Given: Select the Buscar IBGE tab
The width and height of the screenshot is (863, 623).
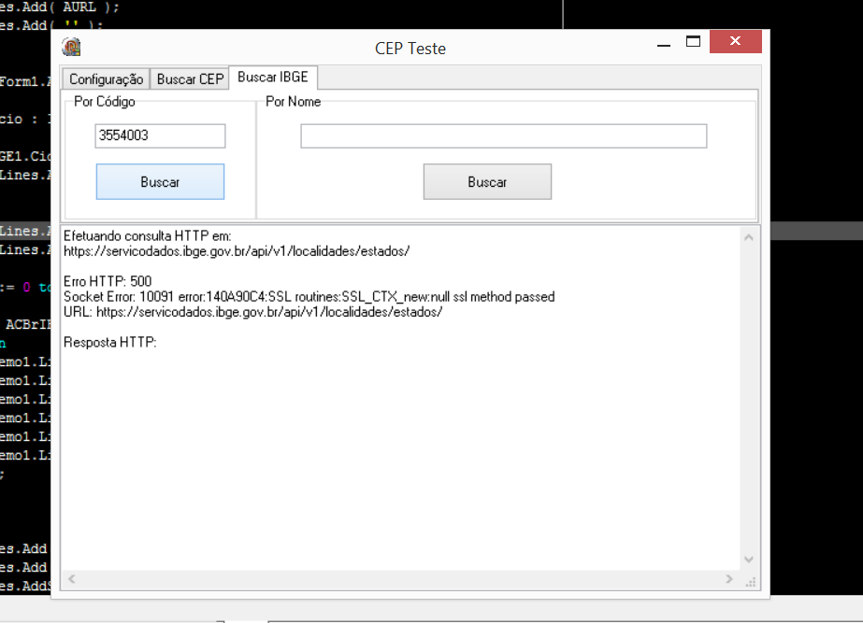Looking at the screenshot, I should [x=273, y=77].
